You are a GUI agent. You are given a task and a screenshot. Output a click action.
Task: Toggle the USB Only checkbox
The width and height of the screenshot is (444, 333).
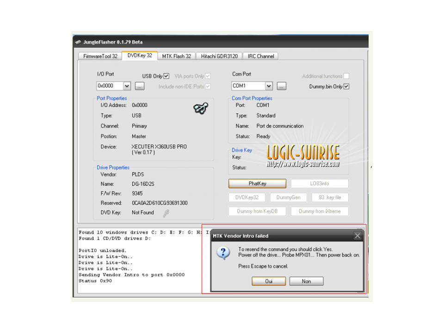[166, 76]
